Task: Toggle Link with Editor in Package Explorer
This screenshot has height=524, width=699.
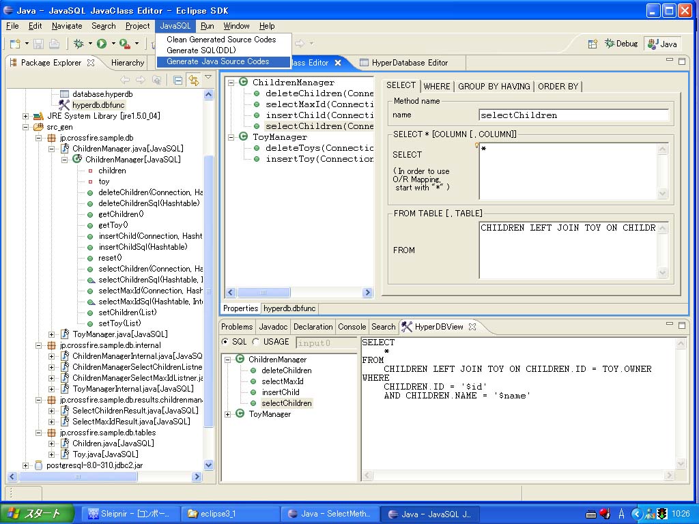Action: point(193,80)
